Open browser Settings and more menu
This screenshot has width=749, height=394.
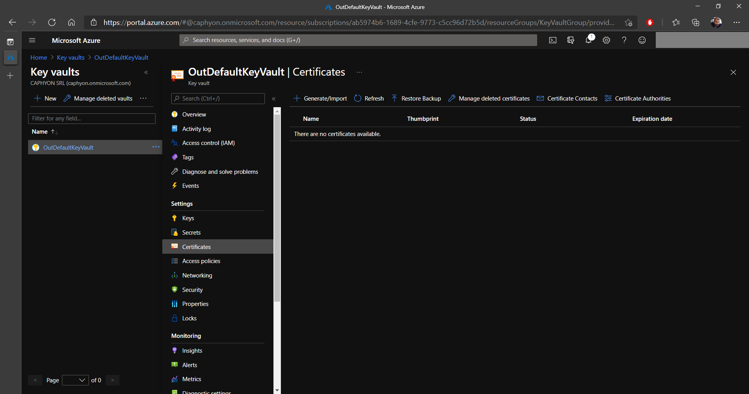coord(737,23)
